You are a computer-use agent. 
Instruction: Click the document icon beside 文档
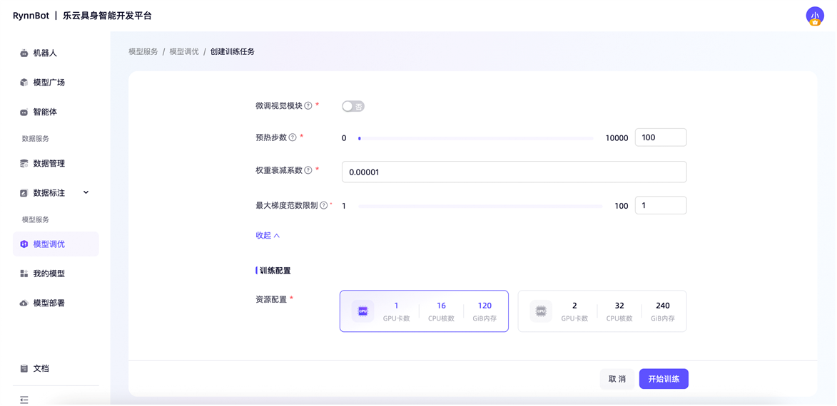click(24, 369)
